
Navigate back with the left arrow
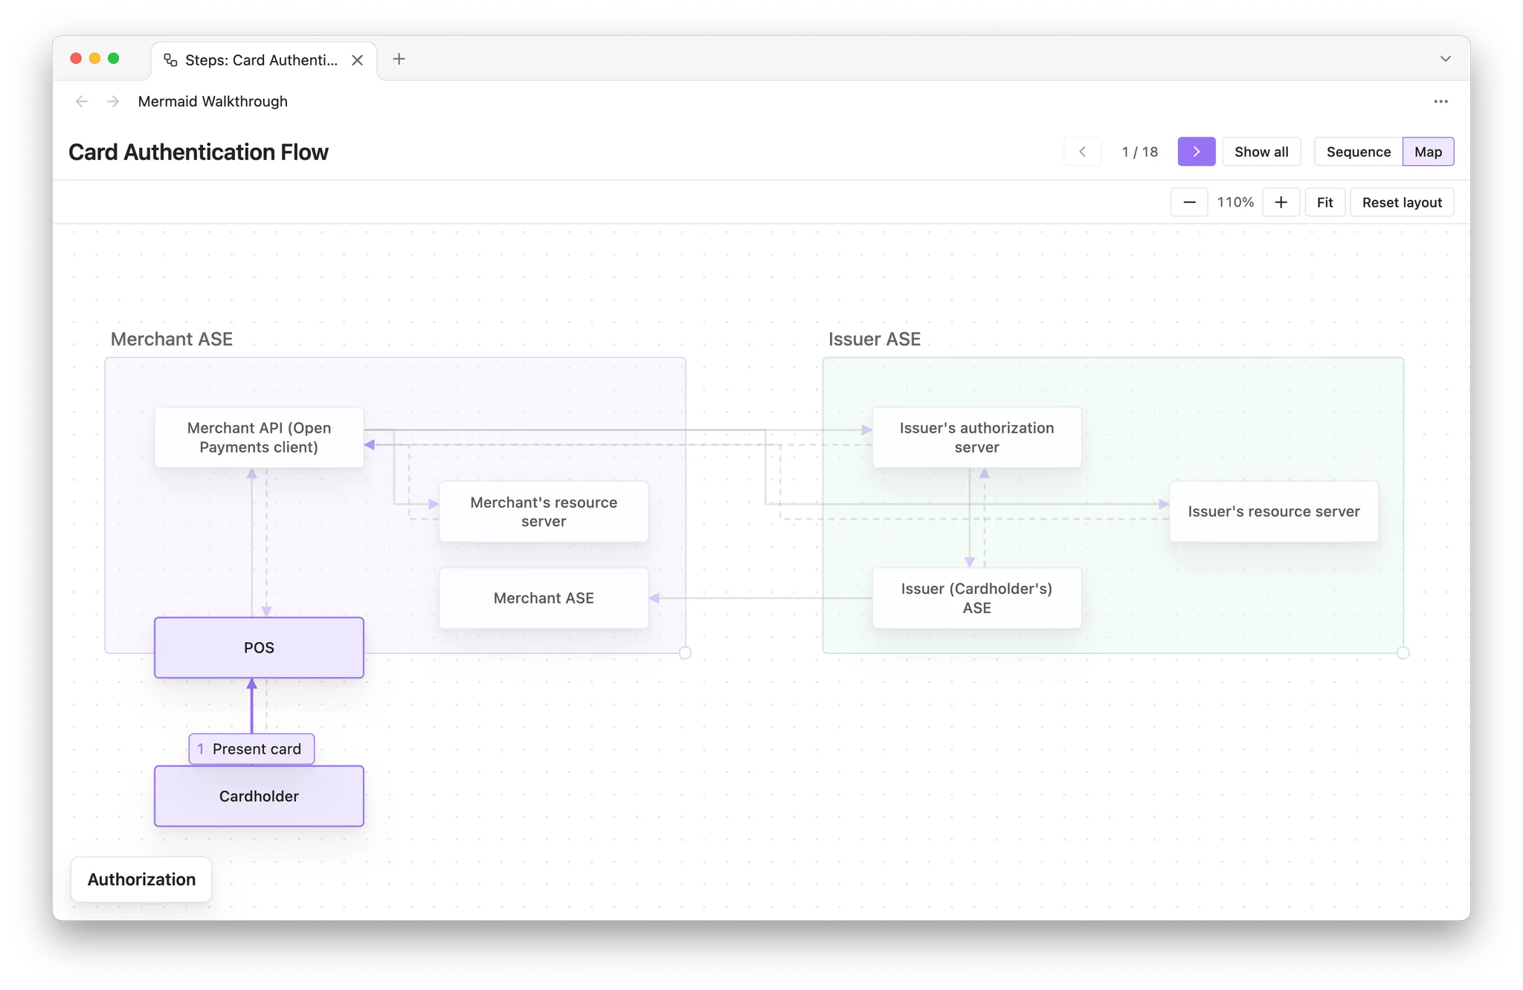pyautogui.click(x=82, y=101)
